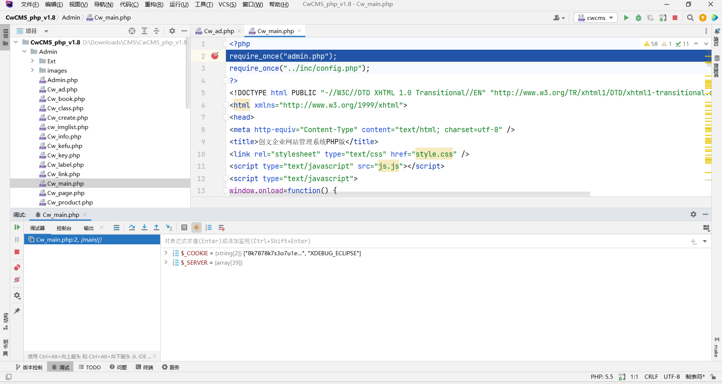722x384 pixels.
Task: Open the Evaluate Expression calculator icon
Action: pos(184,228)
